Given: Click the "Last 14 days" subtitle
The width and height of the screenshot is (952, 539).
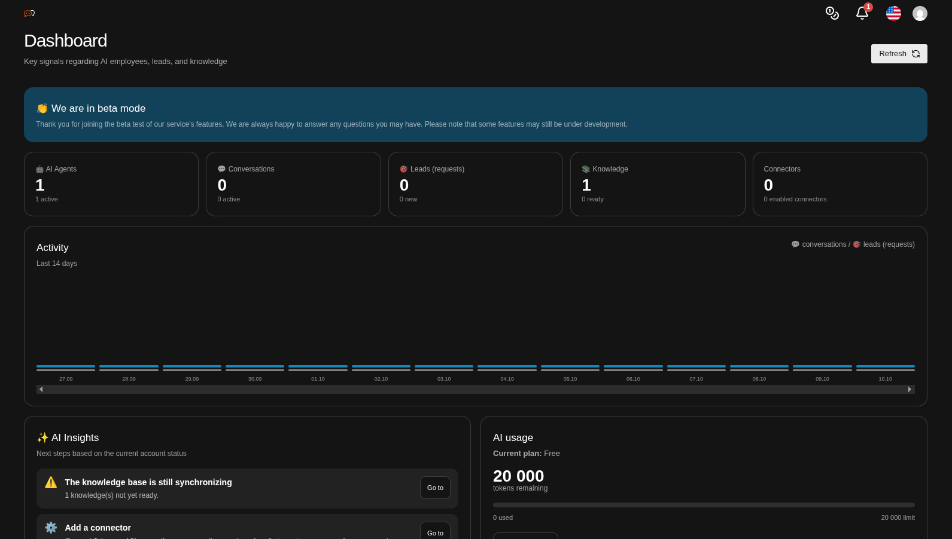Looking at the screenshot, I should [57, 264].
